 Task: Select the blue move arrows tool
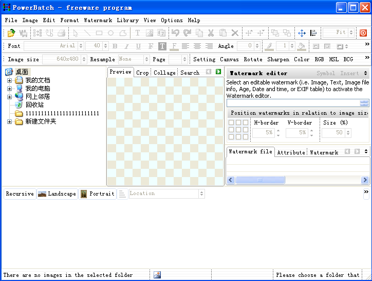301,33
